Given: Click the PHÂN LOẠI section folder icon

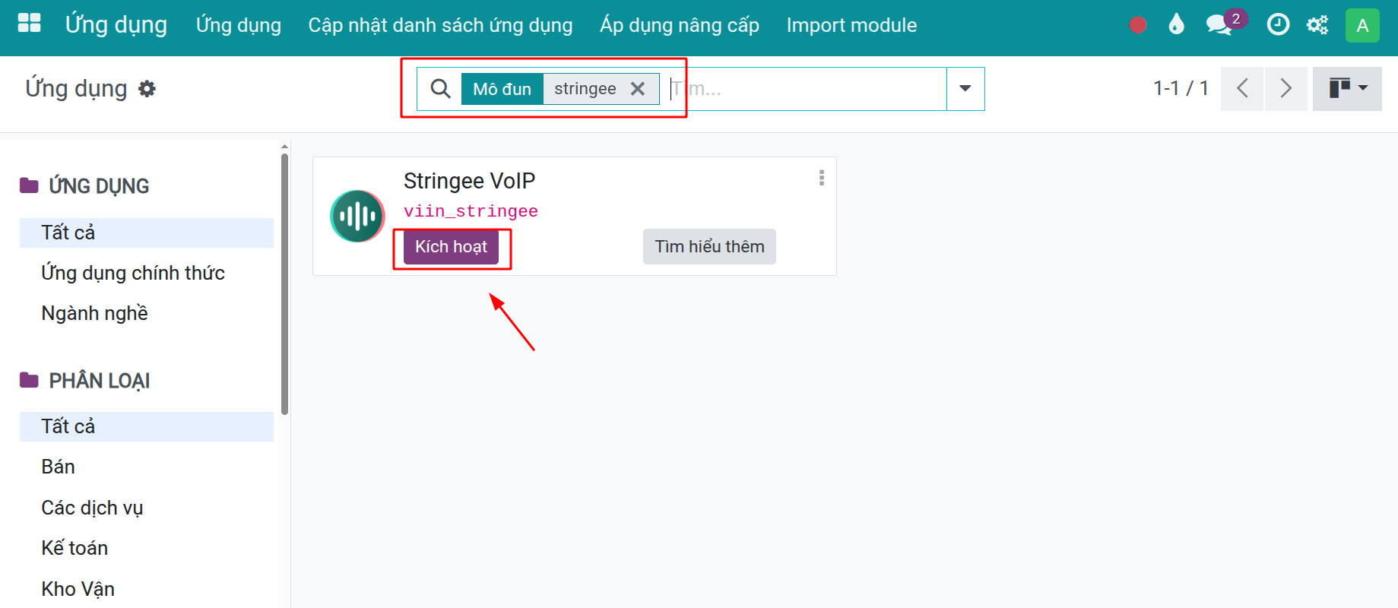Looking at the screenshot, I should coord(29,380).
